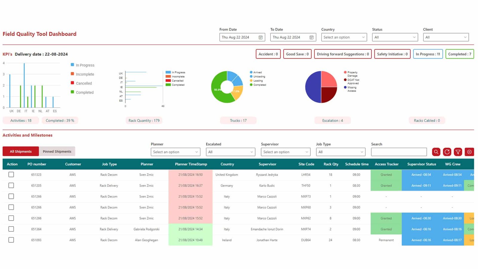
Task: Open the Country dropdown
Action: click(344, 37)
